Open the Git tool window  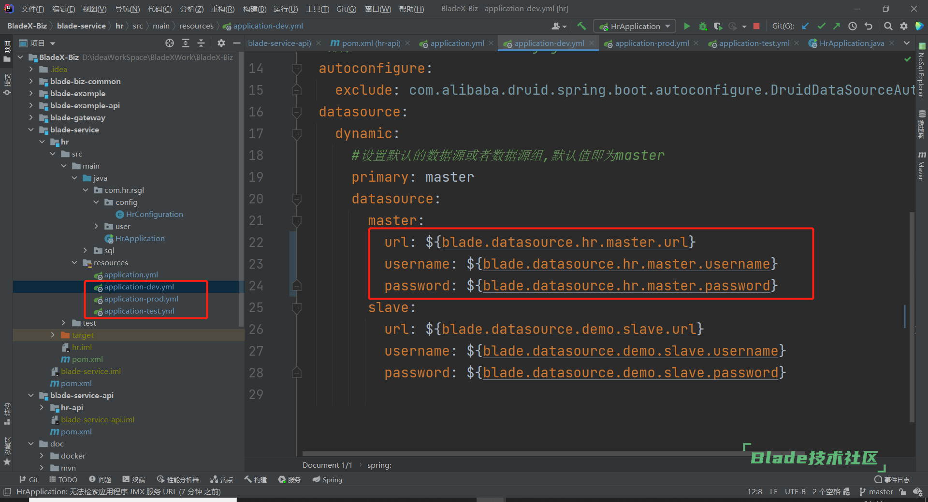click(29, 479)
